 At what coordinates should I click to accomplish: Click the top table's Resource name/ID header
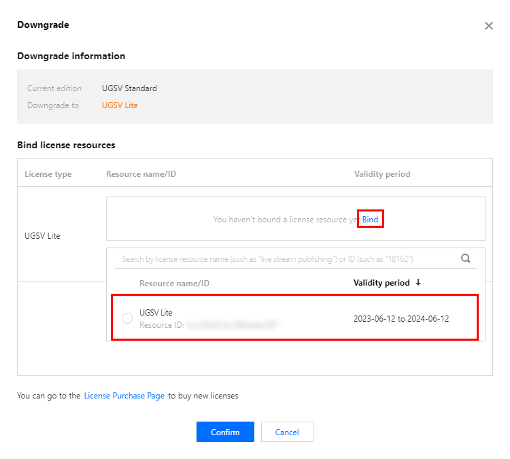141,174
